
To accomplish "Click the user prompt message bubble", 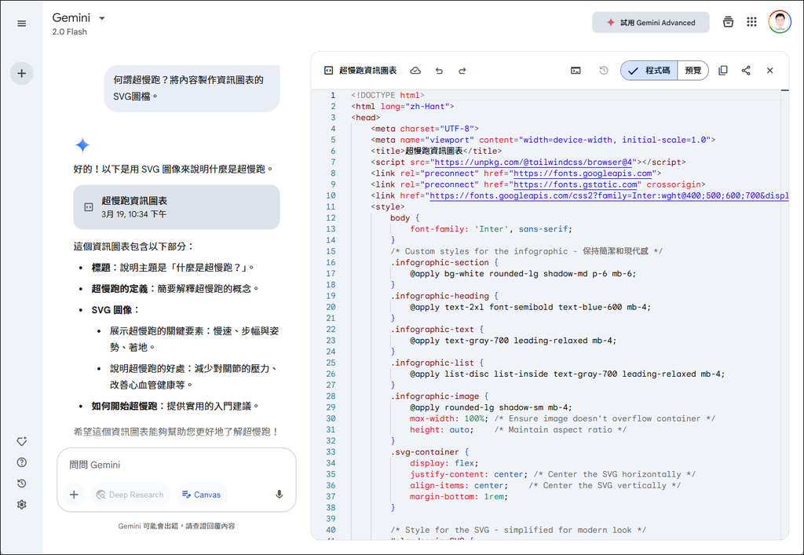I will (x=192, y=88).
